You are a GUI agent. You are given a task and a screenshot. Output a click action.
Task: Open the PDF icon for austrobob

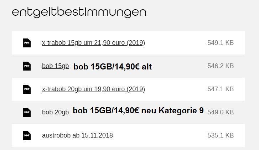pyautogui.click(x=27, y=135)
